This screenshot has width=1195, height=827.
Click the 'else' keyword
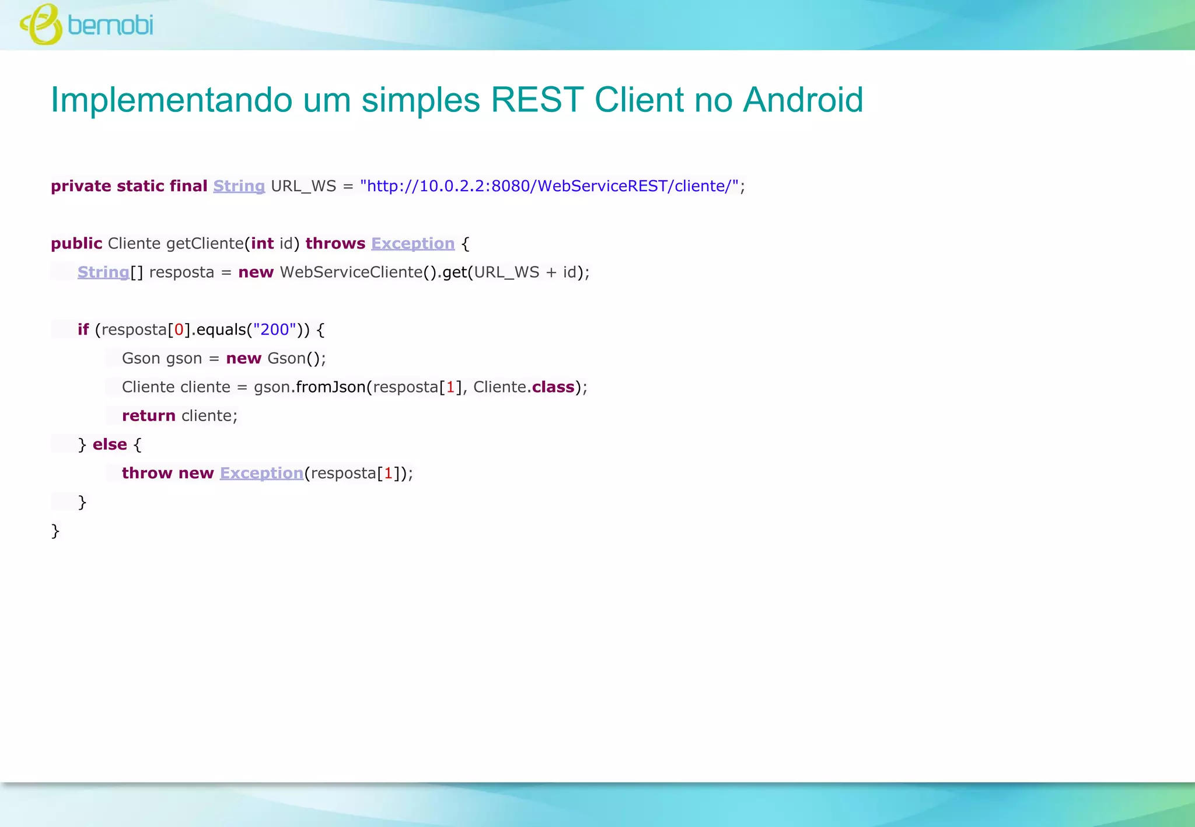pos(110,444)
